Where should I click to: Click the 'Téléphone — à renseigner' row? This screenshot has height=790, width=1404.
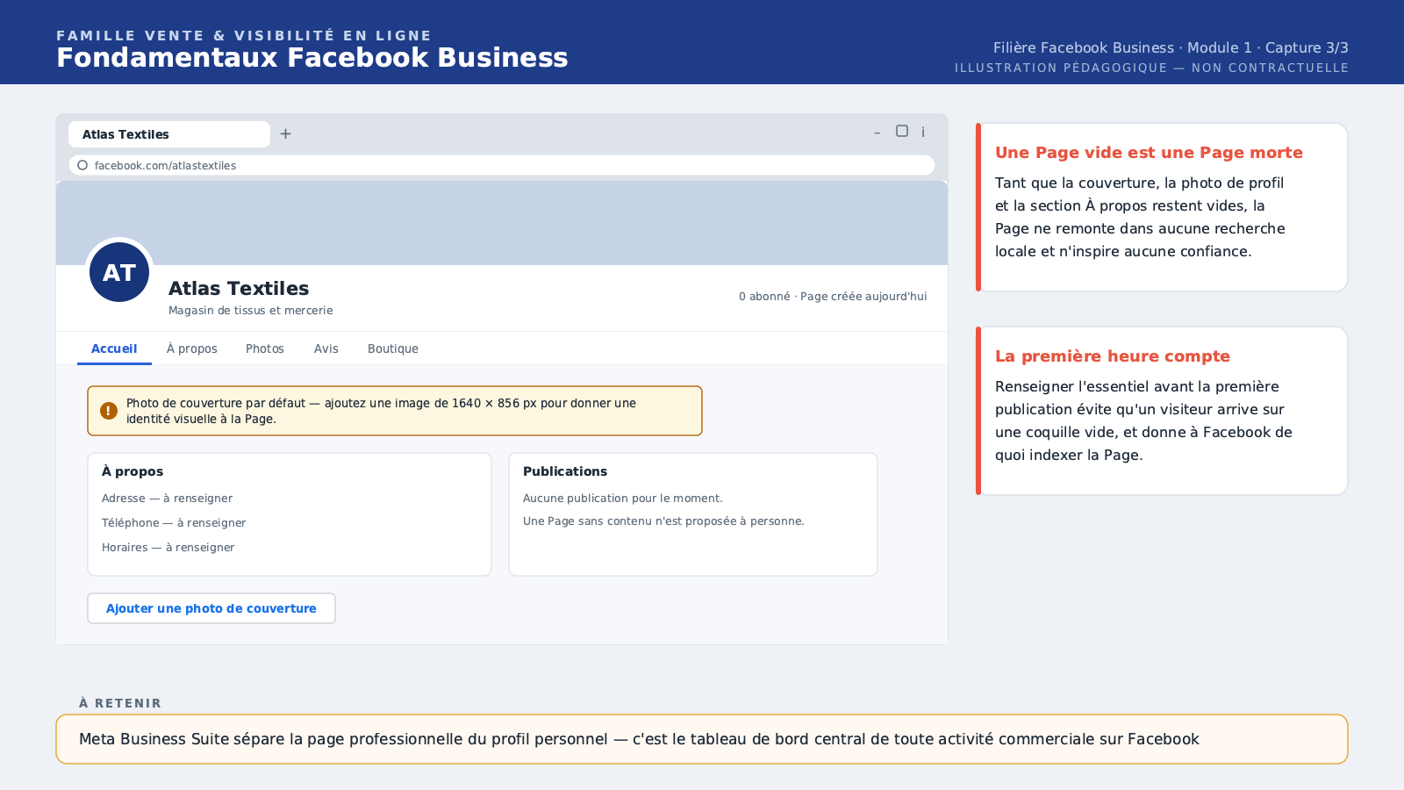pos(174,523)
